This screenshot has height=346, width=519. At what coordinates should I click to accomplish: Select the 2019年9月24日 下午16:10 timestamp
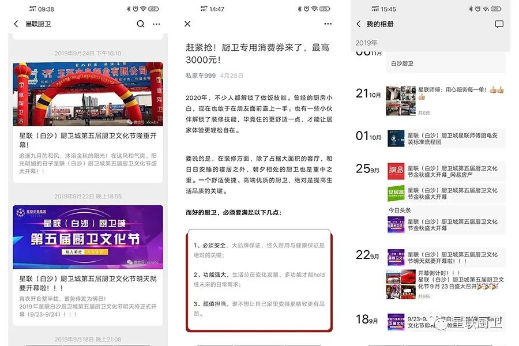tap(88, 53)
